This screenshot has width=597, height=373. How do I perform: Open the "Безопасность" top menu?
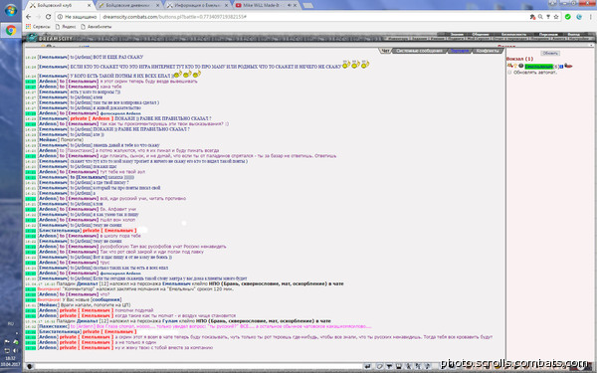pyautogui.click(x=513, y=34)
